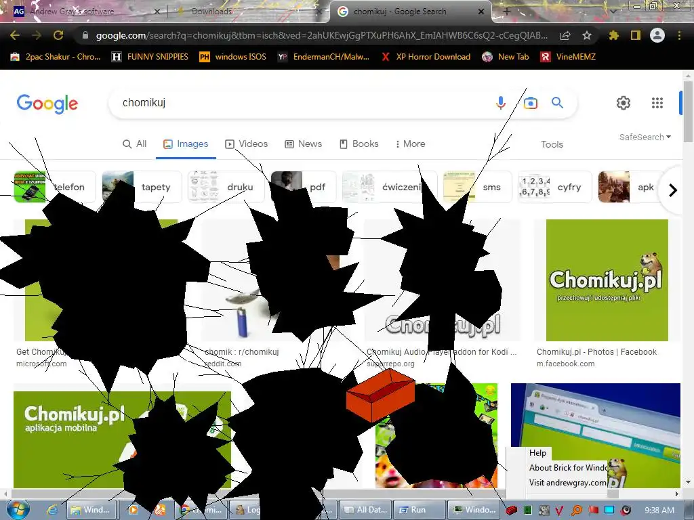The image size is (694, 520).
Task: Filter images by the pdf chip
Action: point(303,187)
